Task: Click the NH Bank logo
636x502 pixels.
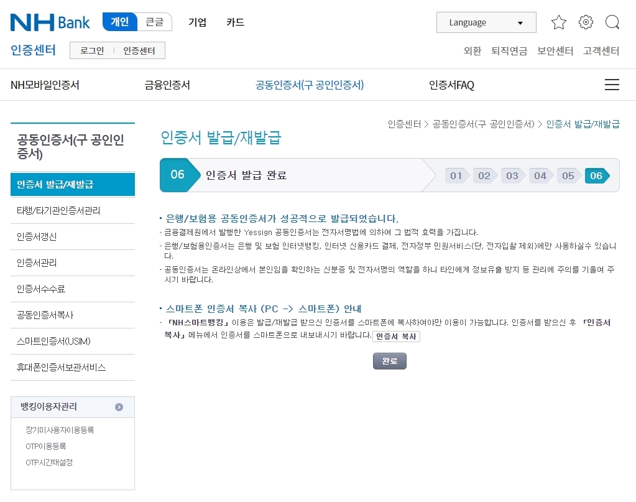Action: [x=48, y=22]
